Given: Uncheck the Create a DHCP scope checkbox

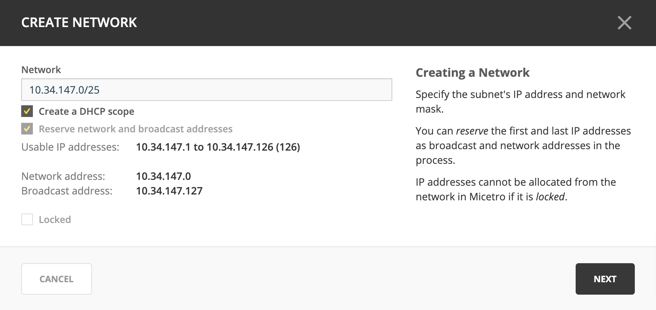Looking at the screenshot, I should pyautogui.click(x=27, y=111).
